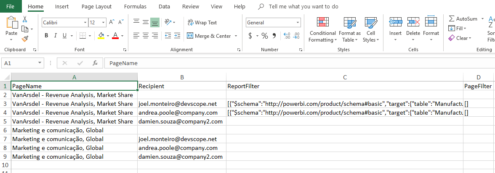495x173 pixels.
Task: Enable Wrap Text
Action: click(202, 23)
